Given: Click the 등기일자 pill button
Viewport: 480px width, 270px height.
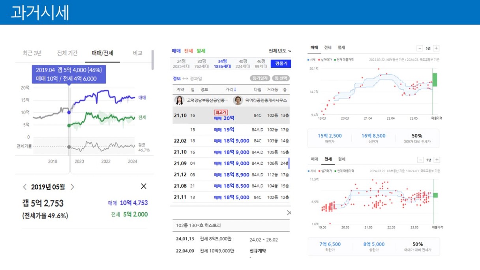Looking at the screenshot, I should tap(261, 78).
